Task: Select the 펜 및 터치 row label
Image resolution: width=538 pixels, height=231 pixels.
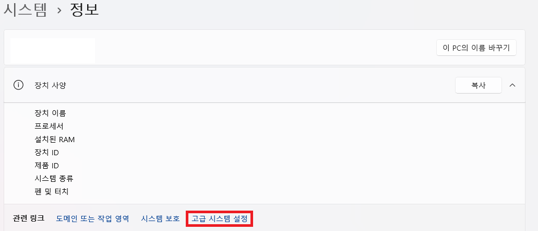Action: 52,191
